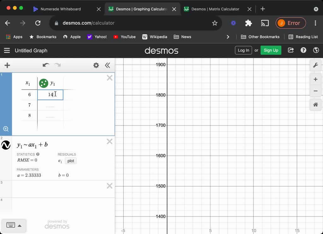The image size is (323, 234).
Task: Open the Desmos help question mark
Action: tap(303, 50)
